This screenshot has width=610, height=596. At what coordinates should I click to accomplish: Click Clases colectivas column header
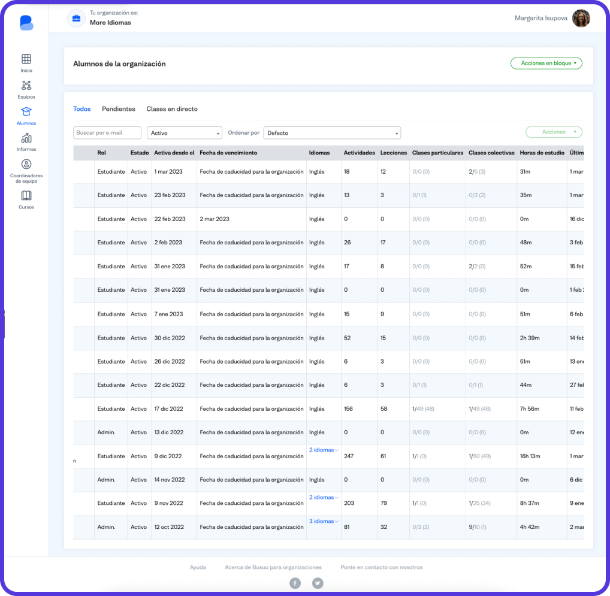(x=491, y=153)
